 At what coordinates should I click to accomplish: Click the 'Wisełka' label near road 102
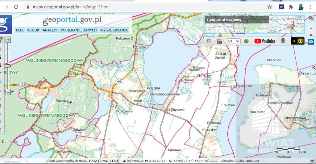pyautogui.click(x=75, y=74)
